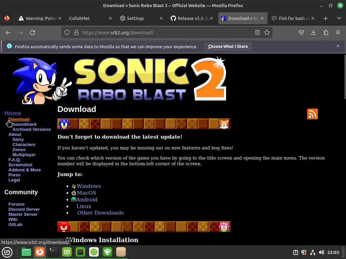Viewport: 346px width, 259px height.
Task: Toggle reader view icon in address bar
Action: click(x=257, y=33)
